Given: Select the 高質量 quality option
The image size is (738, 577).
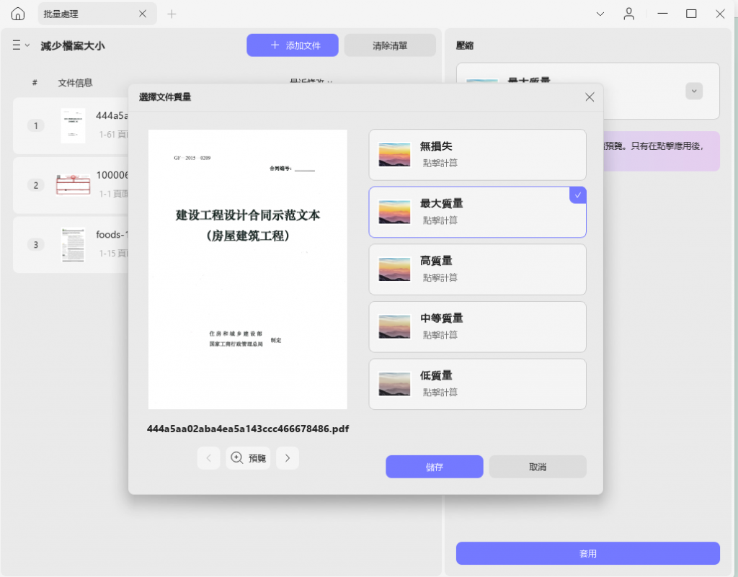Looking at the screenshot, I should point(477,269).
